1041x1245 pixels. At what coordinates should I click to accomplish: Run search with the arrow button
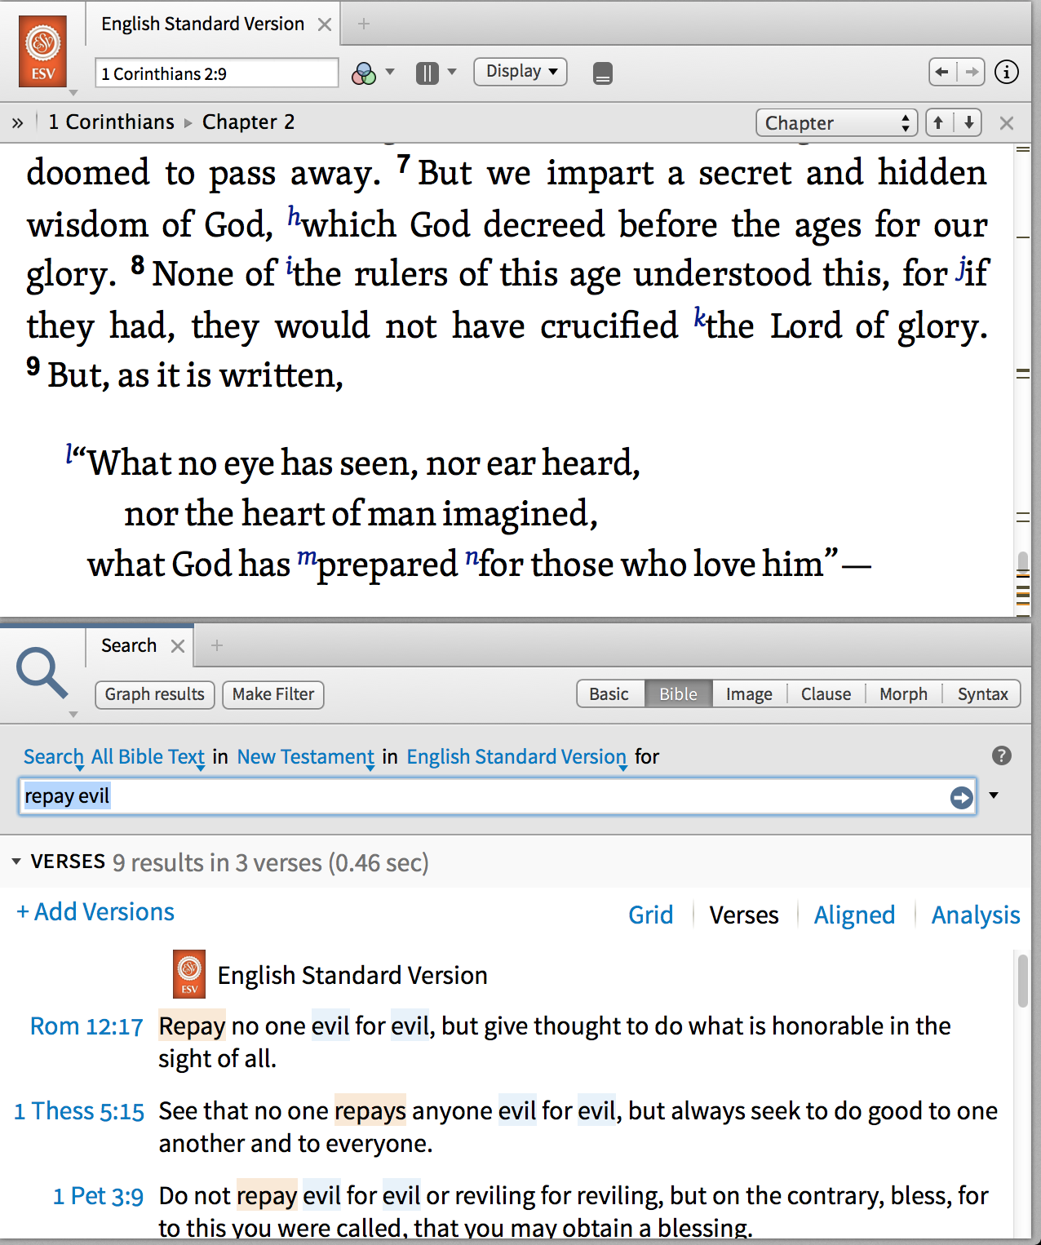click(x=962, y=797)
